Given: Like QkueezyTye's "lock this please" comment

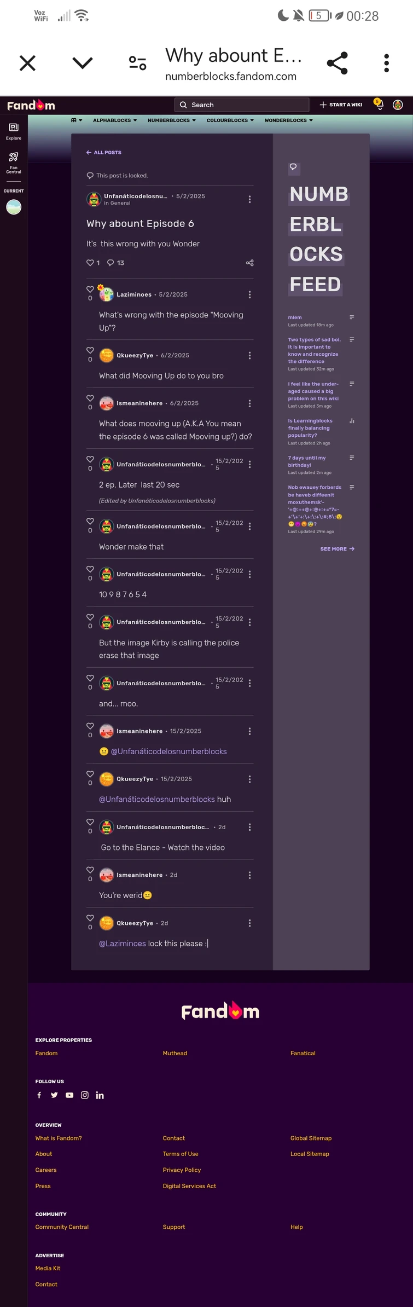Looking at the screenshot, I should (90, 918).
